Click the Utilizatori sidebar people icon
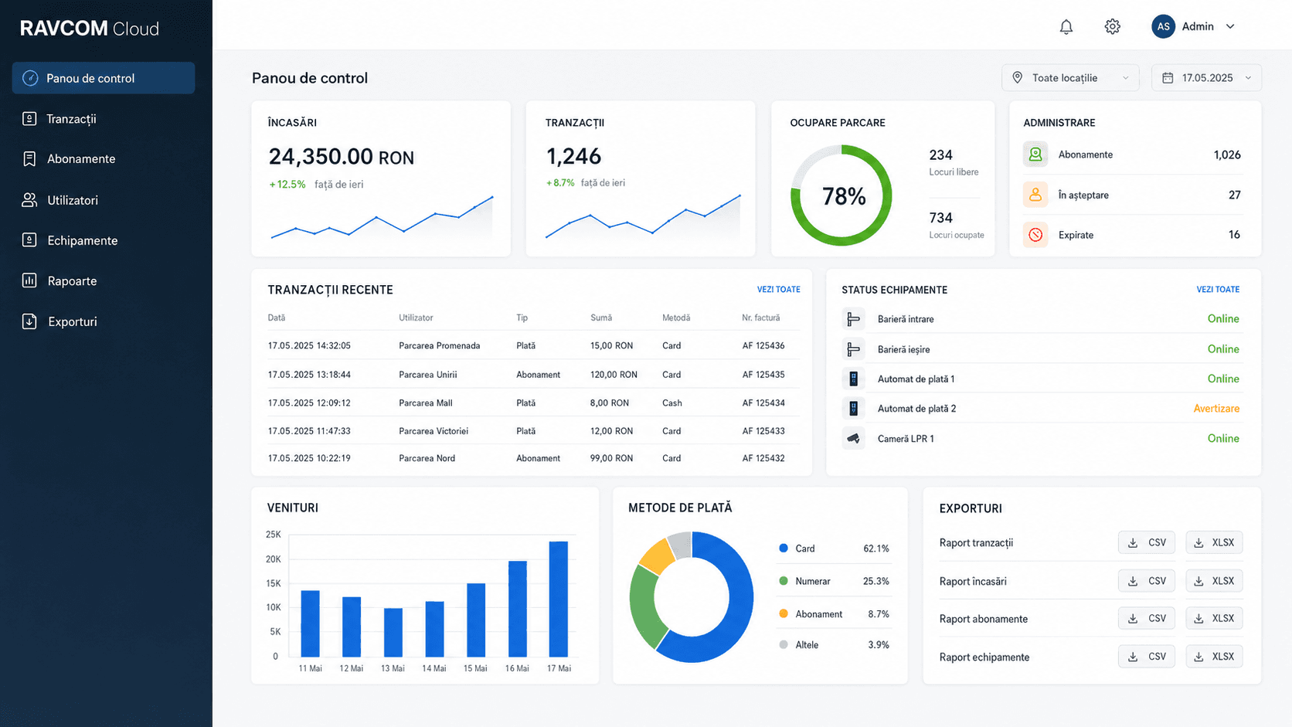Screen dimensions: 1292x727 click(x=29, y=200)
